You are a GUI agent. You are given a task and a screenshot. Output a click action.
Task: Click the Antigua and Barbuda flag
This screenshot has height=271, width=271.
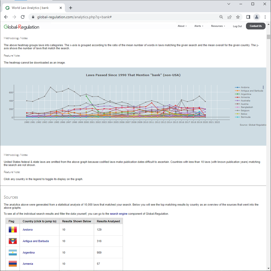tap(13, 241)
